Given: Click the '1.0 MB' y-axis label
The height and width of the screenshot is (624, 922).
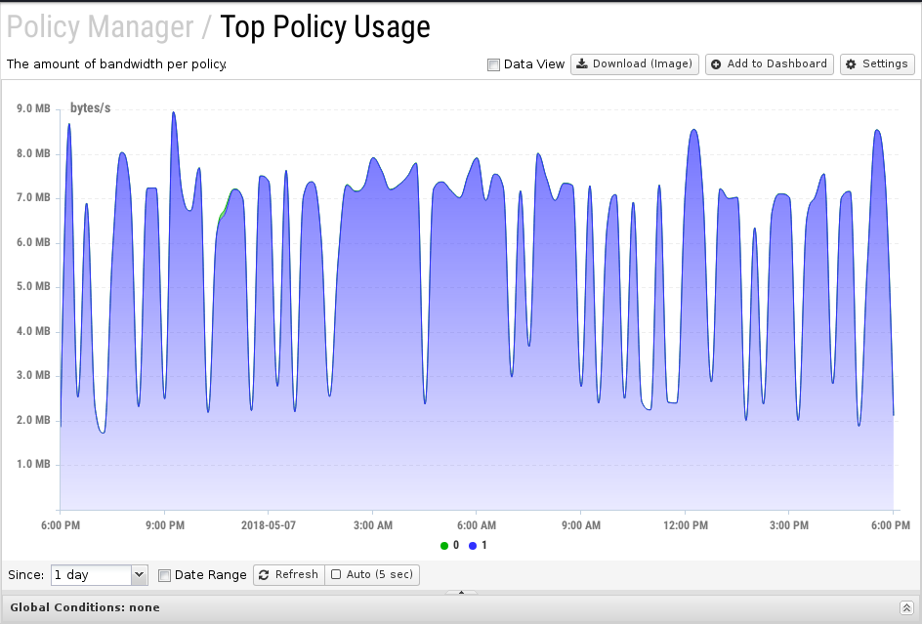Looking at the screenshot, I should click(x=33, y=464).
